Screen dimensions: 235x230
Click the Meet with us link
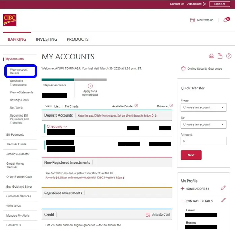[x=205, y=20]
